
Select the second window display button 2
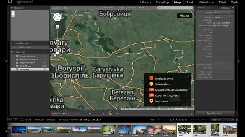pyautogui.click(x=15, y=119)
